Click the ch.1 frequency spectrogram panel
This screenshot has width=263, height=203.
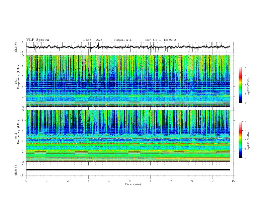click(x=128, y=81)
